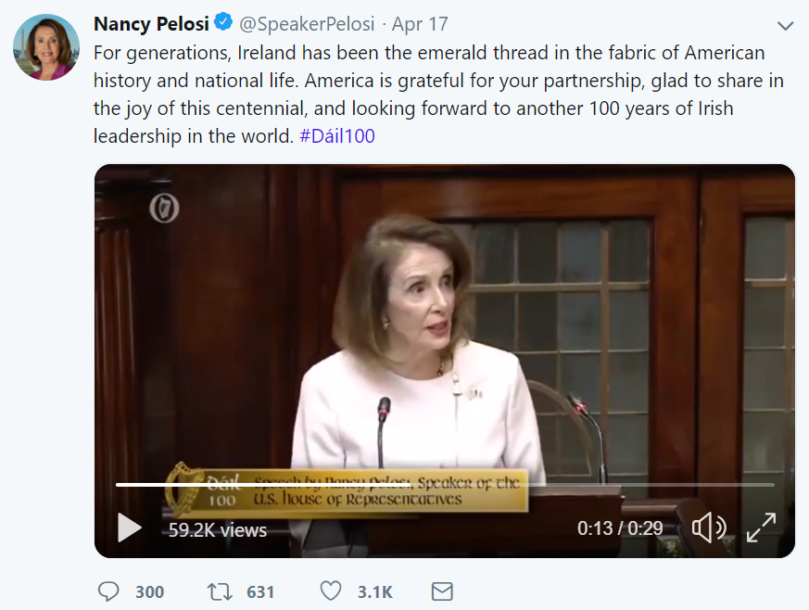Click the harp logo watermark in video
The width and height of the screenshot is (809, 610).
[x=164, y=209]
